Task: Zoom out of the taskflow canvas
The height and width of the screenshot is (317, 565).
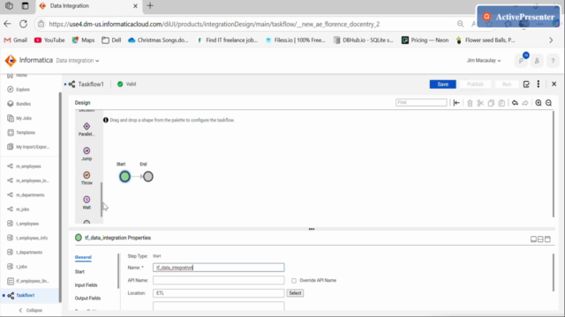Action: tap(549, 103)
